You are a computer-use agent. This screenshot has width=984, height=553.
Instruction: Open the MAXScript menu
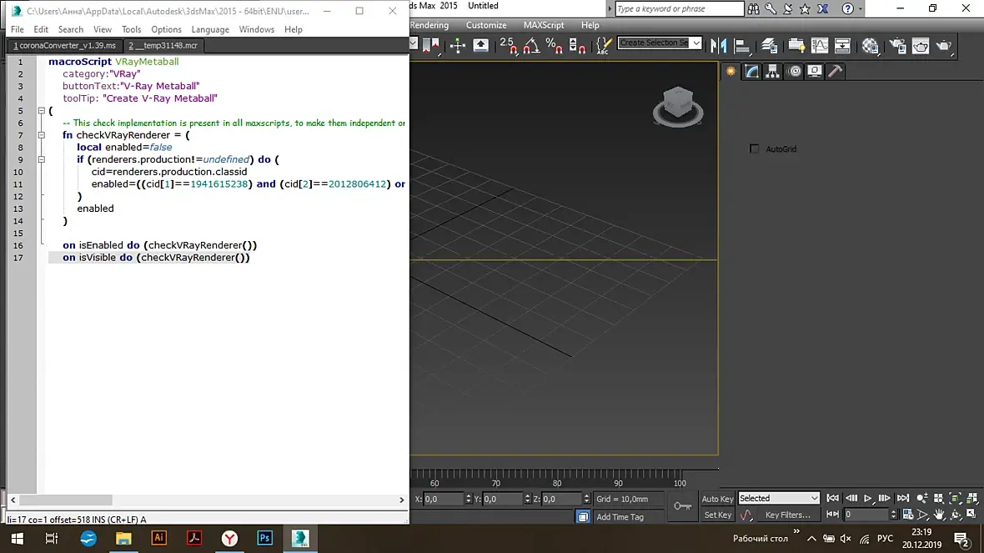click(x=543, y=25)
